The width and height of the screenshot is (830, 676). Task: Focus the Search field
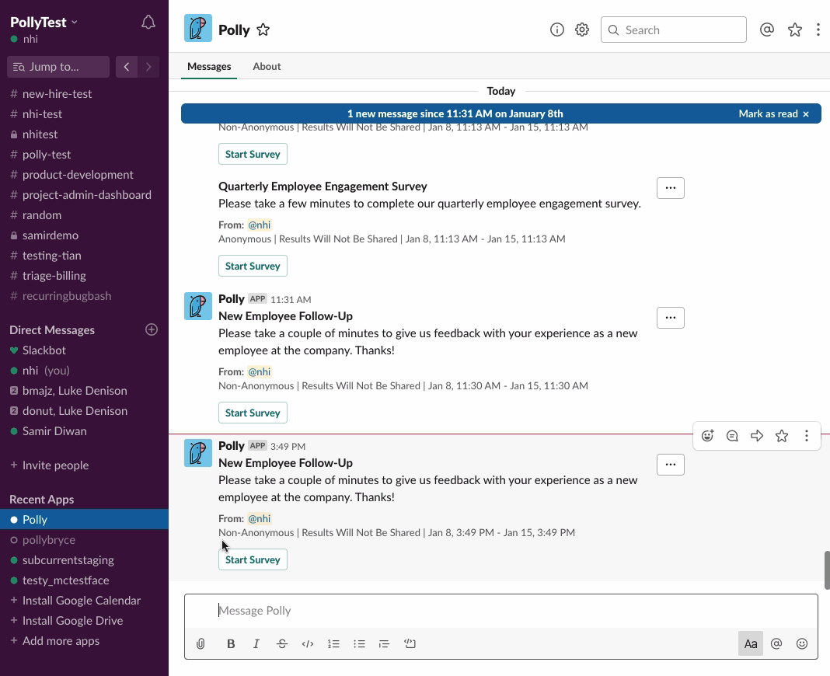tap(674, 30)
